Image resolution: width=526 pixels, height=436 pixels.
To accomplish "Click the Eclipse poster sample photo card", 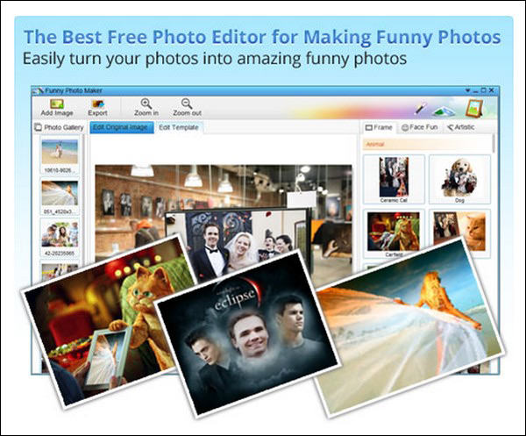I will pyautogui.click(x=246, y=334).
